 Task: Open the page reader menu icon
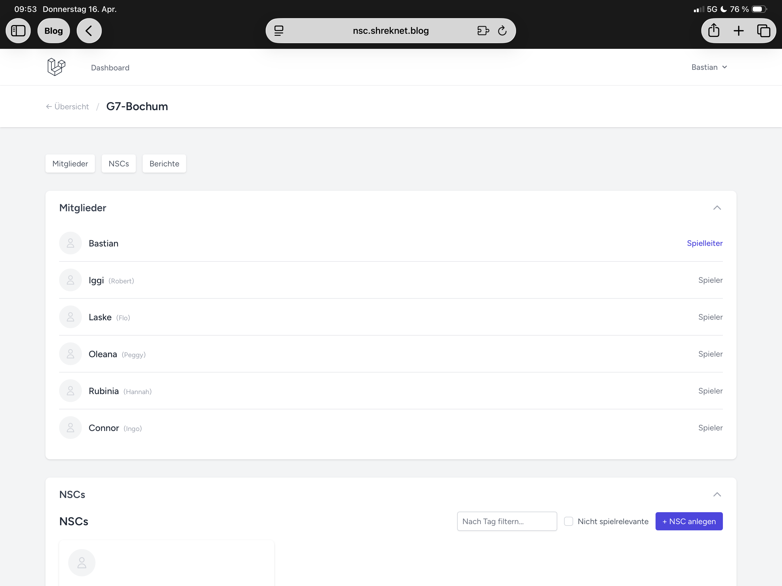(279, 31)
